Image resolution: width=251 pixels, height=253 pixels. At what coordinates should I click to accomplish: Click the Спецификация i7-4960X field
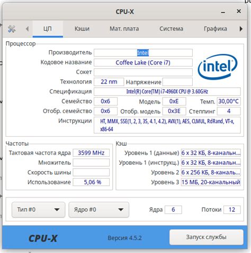tap(167, 91)
